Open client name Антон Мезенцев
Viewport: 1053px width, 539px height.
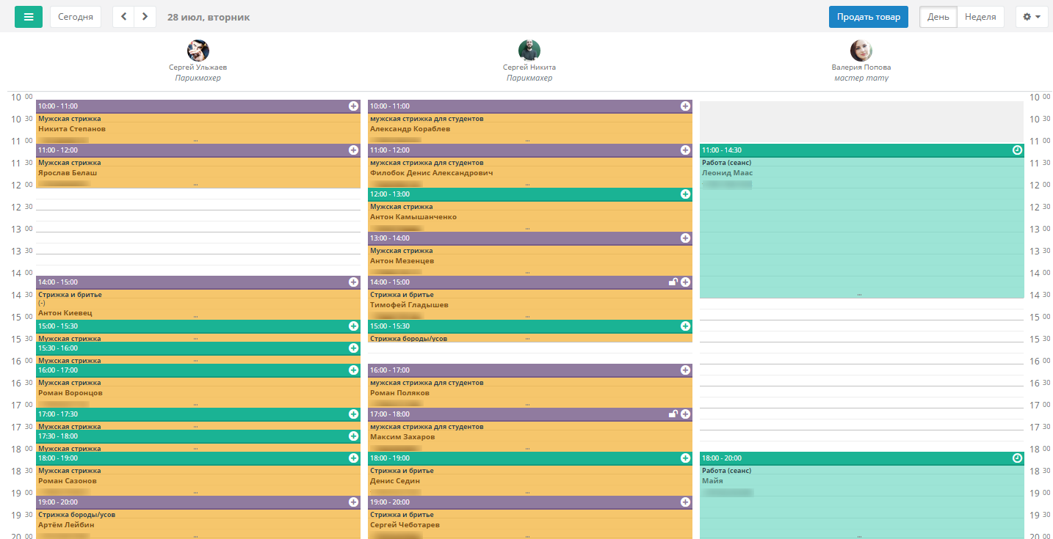[x=402, y=261]
